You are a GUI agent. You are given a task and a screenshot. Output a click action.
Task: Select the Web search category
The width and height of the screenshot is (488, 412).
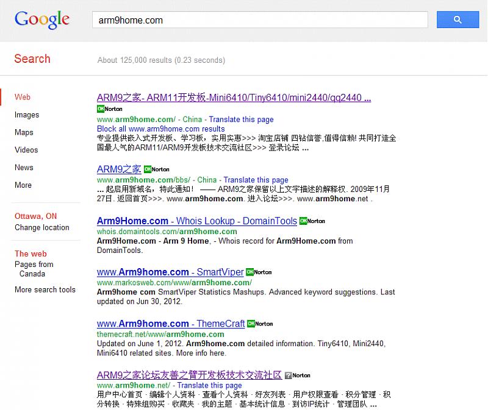pos(23,97)
